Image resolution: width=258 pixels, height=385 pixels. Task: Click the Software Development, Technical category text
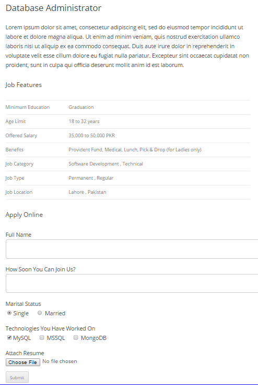[x=105, y=164]
